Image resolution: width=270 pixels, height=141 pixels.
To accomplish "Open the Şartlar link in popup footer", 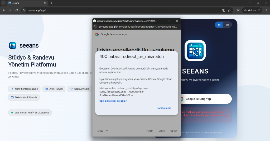I will (x=173, y=131).
